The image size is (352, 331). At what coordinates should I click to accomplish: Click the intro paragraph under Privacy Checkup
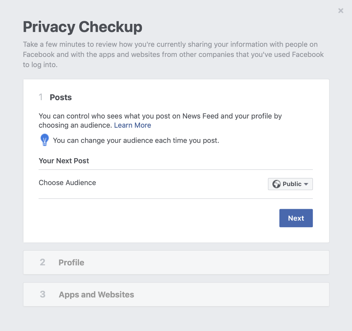pyautogui.click(x=173, y=55)
